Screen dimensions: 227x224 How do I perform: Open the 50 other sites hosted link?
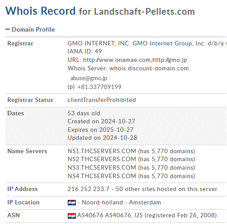tap(166, 189)
